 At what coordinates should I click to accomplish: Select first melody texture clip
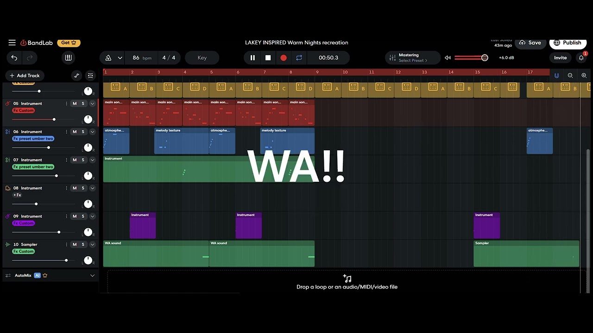click(x=181, y=141)
